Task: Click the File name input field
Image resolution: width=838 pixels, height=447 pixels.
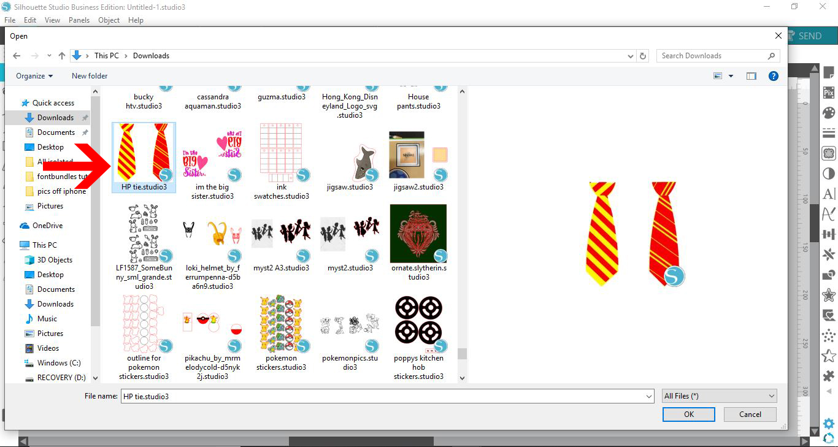Action: (x=383, y=397)
